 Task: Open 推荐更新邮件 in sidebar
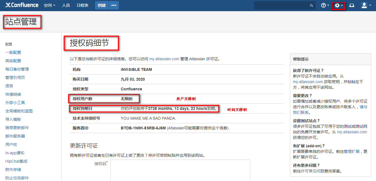(17, 128)
